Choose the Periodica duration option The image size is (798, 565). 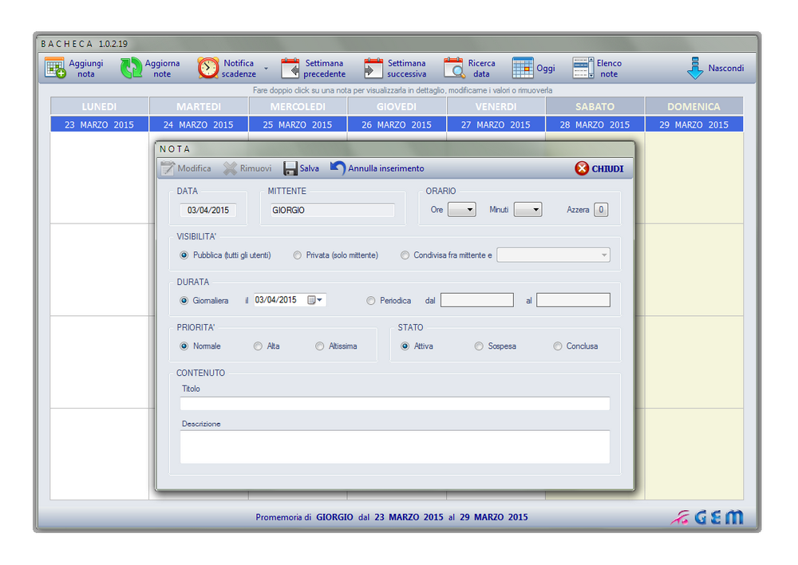point(370,301)
